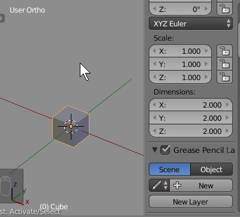The height and width of the screenshot is (217, 240).
Task: Decrease Rotation Z with left arrow
Action: (154, 9)
